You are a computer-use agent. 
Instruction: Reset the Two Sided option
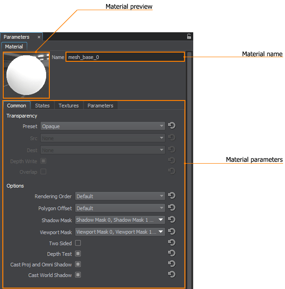click(172, 243)
